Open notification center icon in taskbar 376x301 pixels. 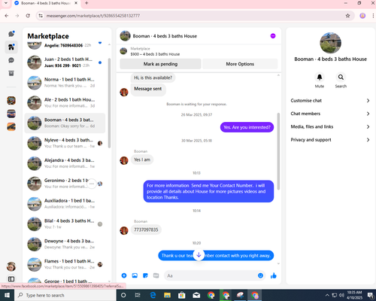(x=371, y=295)
